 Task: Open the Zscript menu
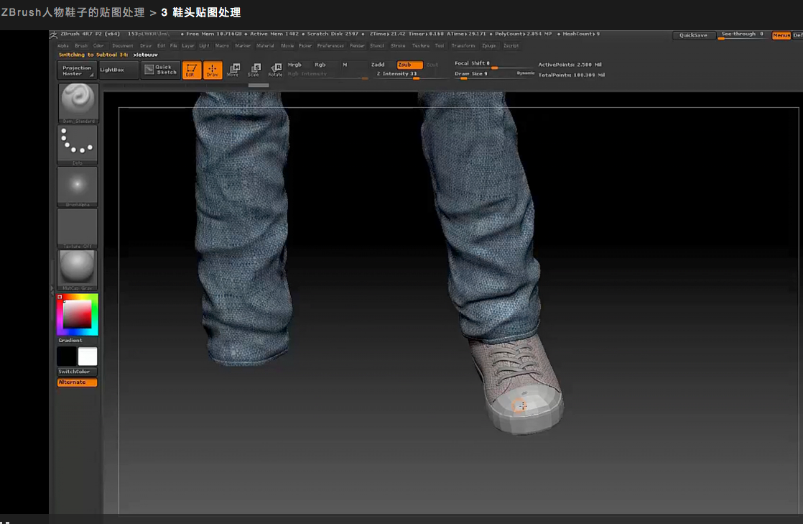point(511,45)
